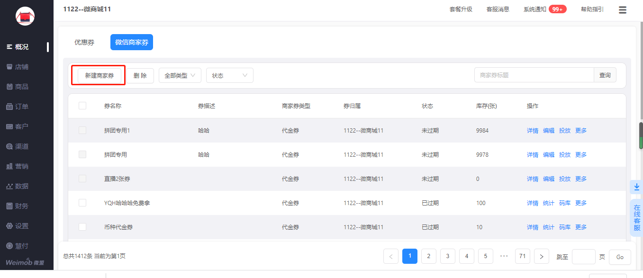Open 帮助指引 in the top bar
The image size is (643, 278).
[592, 9]
